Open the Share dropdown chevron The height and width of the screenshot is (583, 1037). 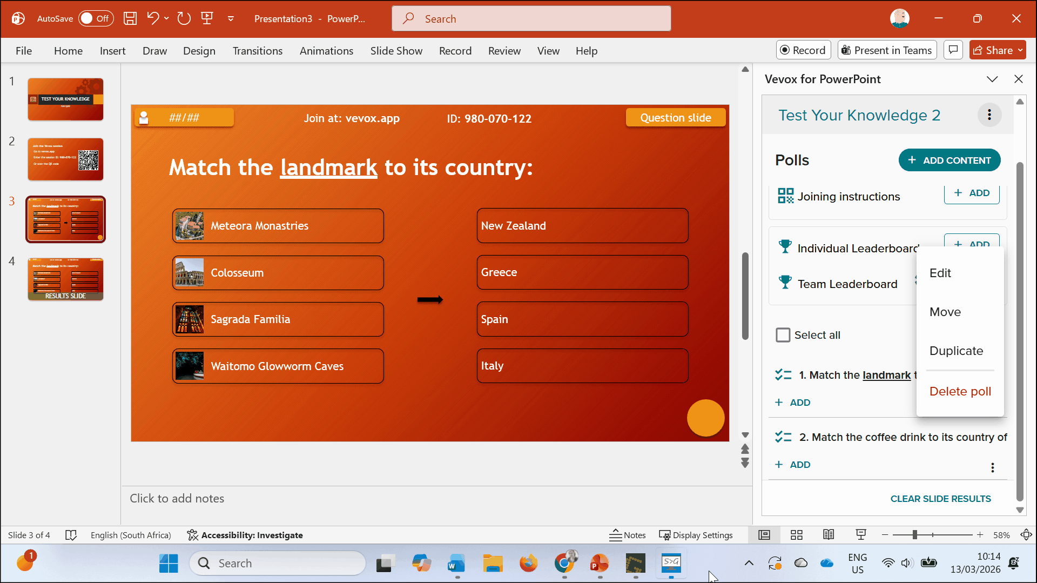(x=1020, y=50)
